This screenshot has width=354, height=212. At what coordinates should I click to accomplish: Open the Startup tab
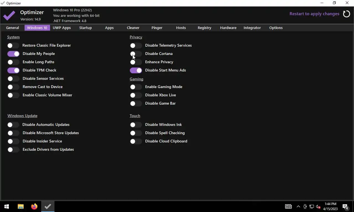pyautogui.click(x=85, y=28)
